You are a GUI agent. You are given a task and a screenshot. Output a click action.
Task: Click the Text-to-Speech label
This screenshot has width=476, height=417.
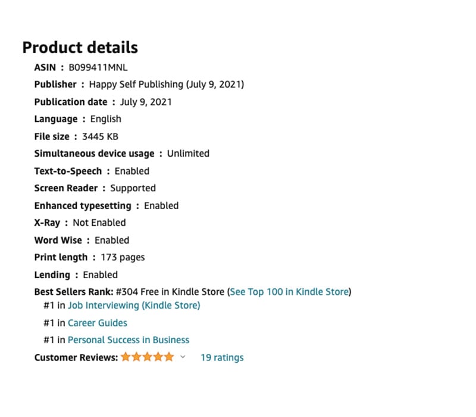tap(68, 171)
